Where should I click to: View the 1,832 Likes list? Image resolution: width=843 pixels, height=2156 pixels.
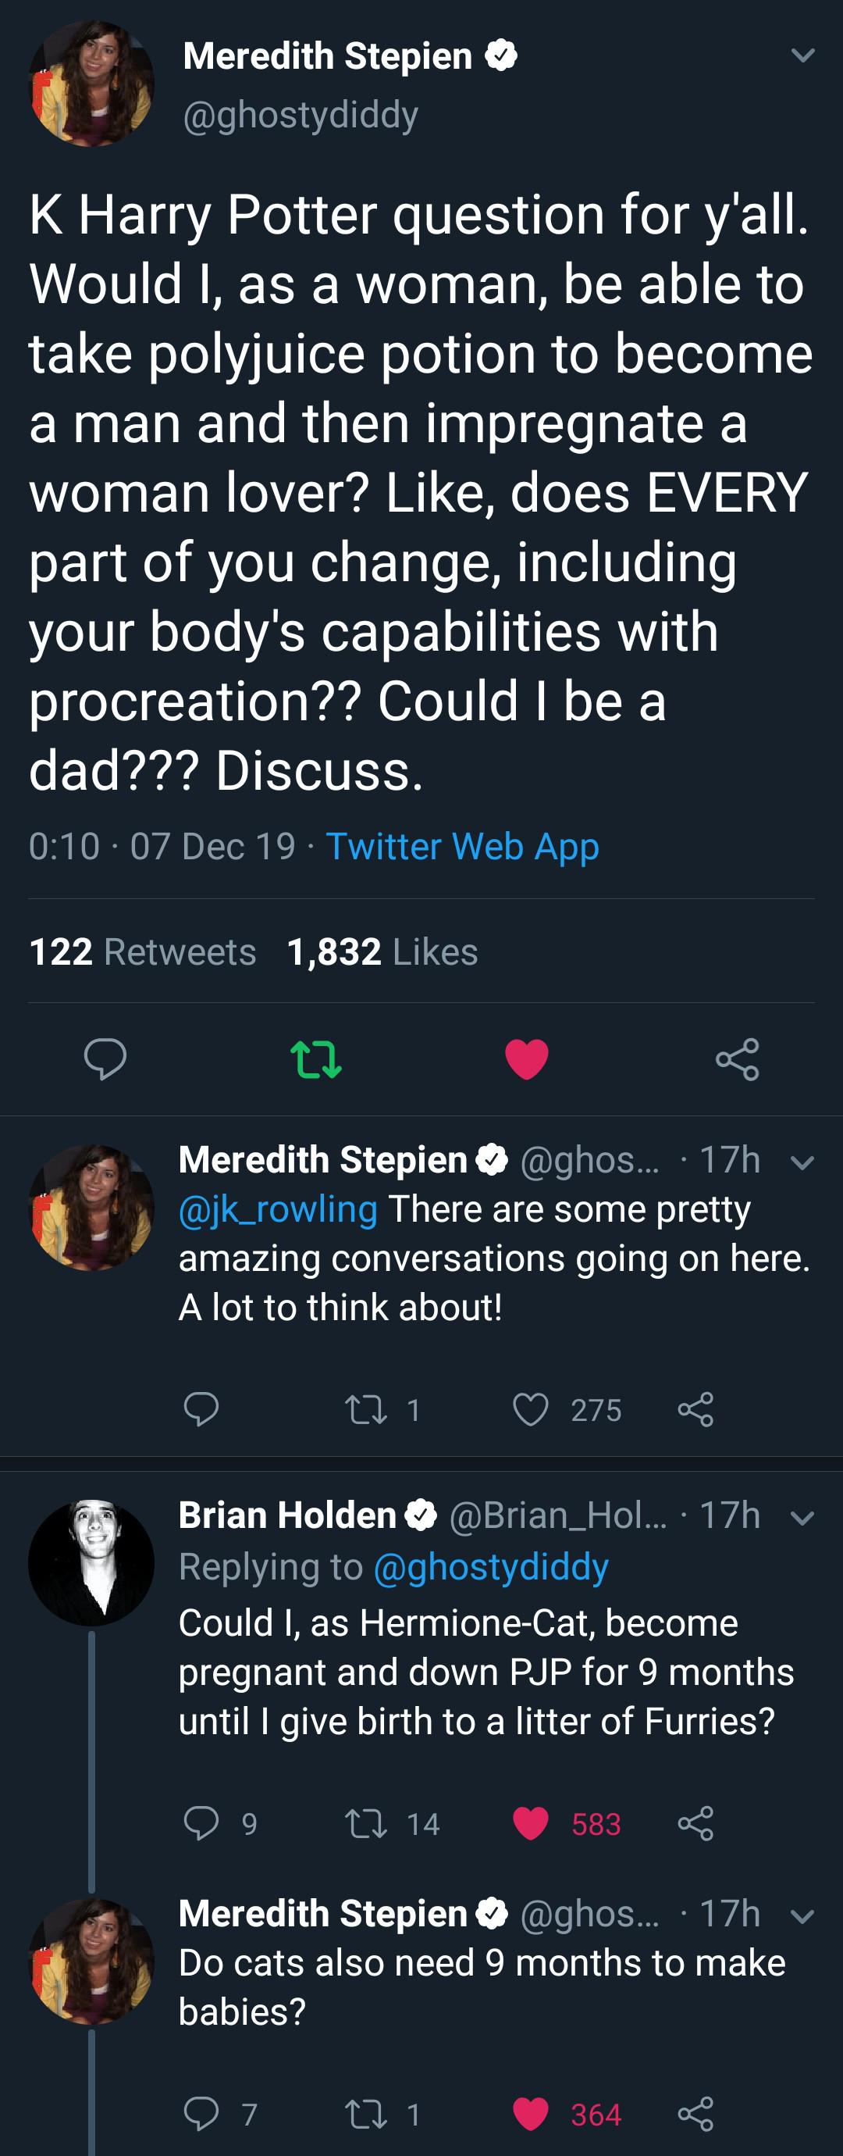[382, 951]
